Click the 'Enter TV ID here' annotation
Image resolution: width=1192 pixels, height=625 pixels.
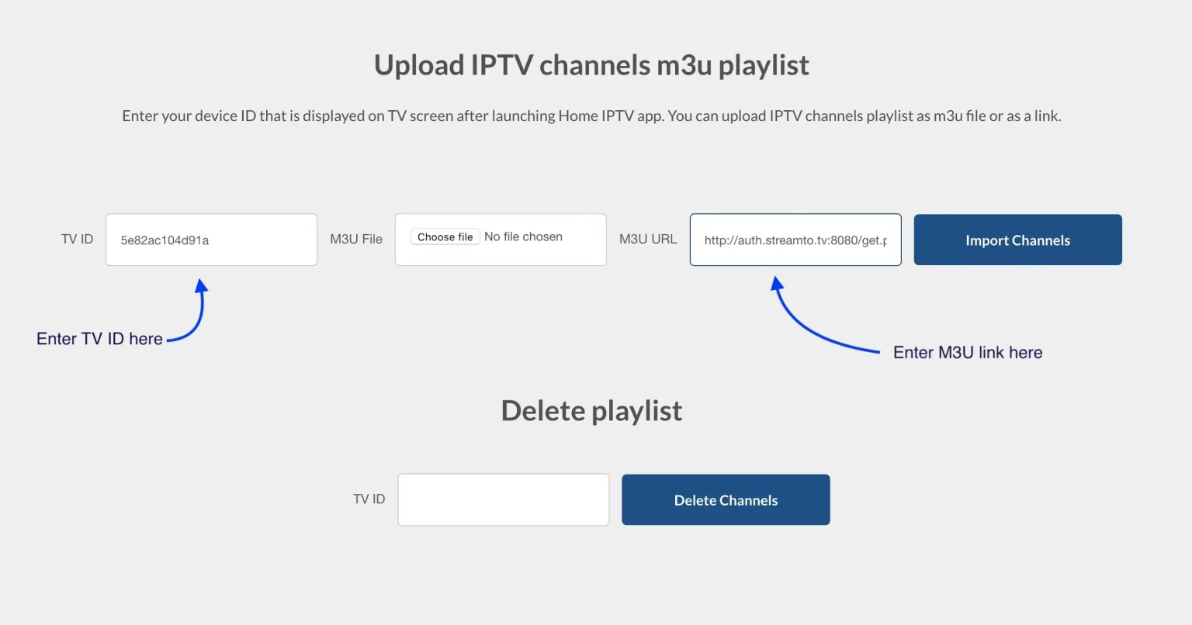coord(99,339)
